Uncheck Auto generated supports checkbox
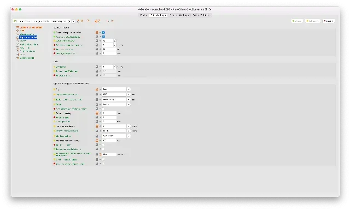This screenshot has height=210, width=350. pos(103,37)
